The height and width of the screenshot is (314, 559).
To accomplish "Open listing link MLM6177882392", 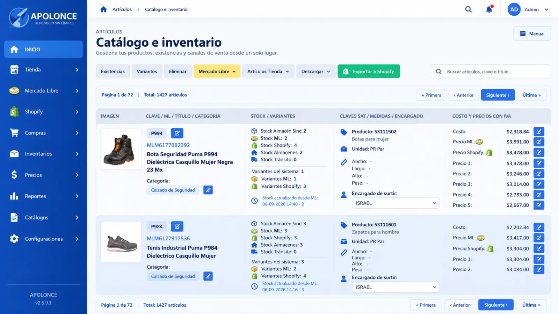I will (168, 145).
